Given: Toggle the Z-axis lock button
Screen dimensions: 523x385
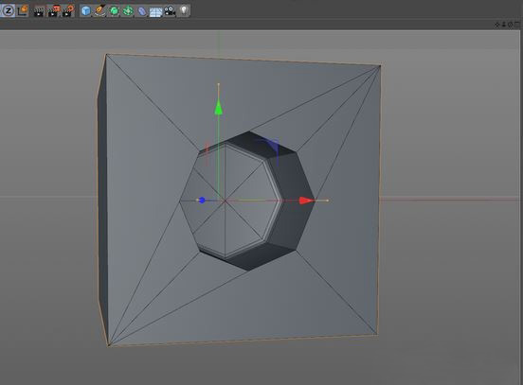Looking at the screenshot, I should pos(8,11).
